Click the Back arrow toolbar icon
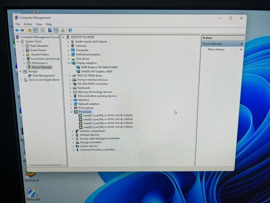 [x=17, y=30]
